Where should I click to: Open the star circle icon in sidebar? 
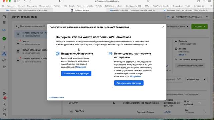click(x=4, y=60)
